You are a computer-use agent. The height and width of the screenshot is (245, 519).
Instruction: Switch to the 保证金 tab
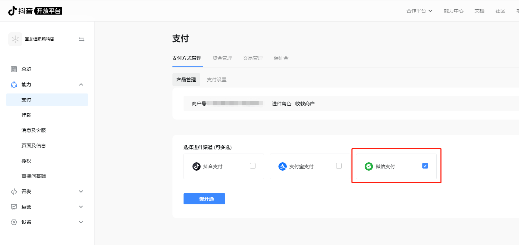point(281,58)
